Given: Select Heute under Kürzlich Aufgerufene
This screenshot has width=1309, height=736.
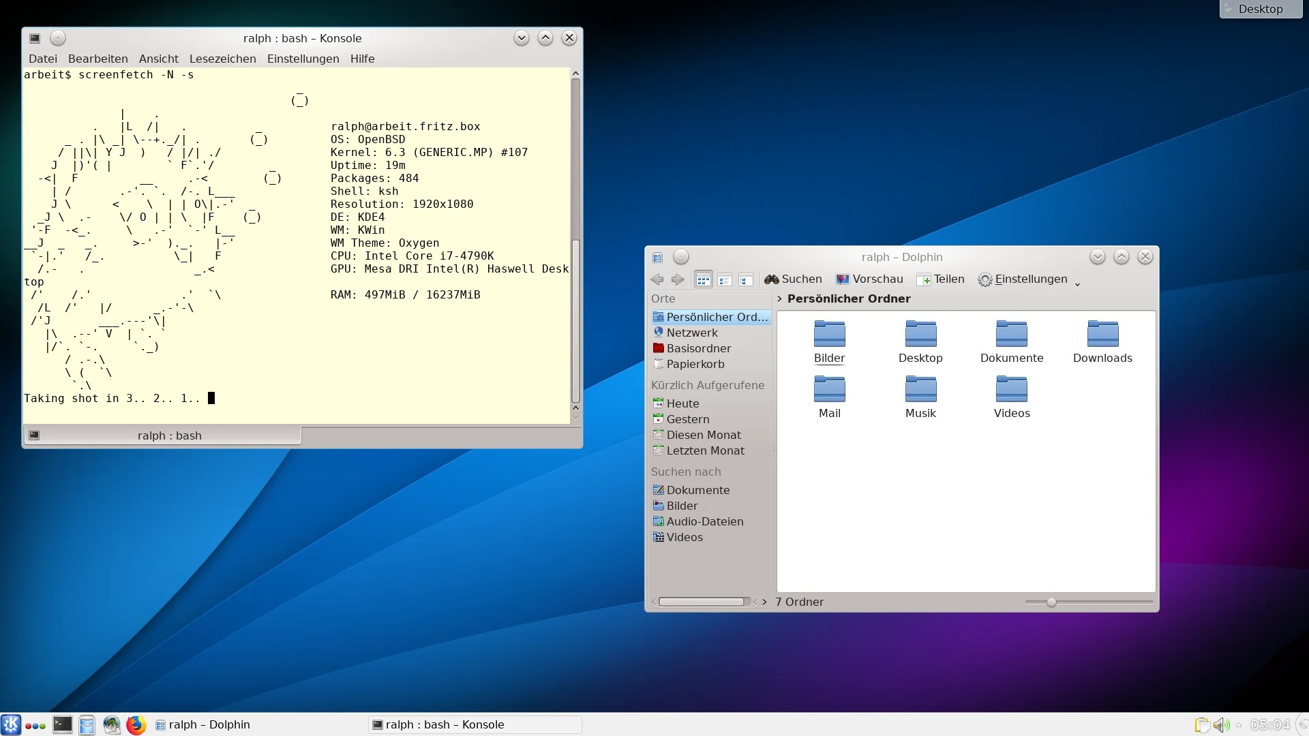Looking at the screenshot, I should pyautogui.click(x=710, y=403).
